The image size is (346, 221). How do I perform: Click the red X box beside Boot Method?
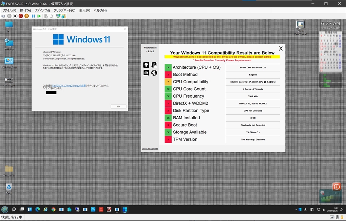click(168, 74)
